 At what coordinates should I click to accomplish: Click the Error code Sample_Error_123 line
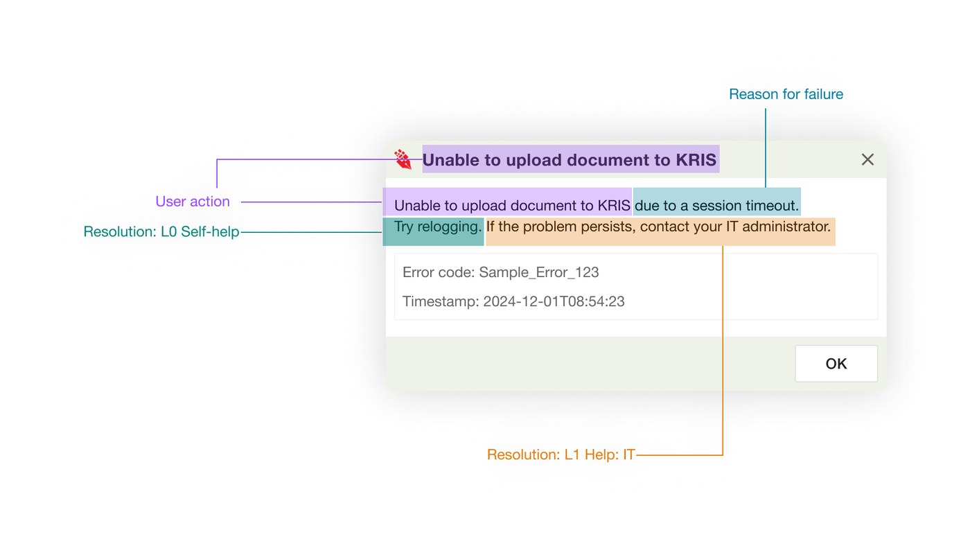click(500, 272)
